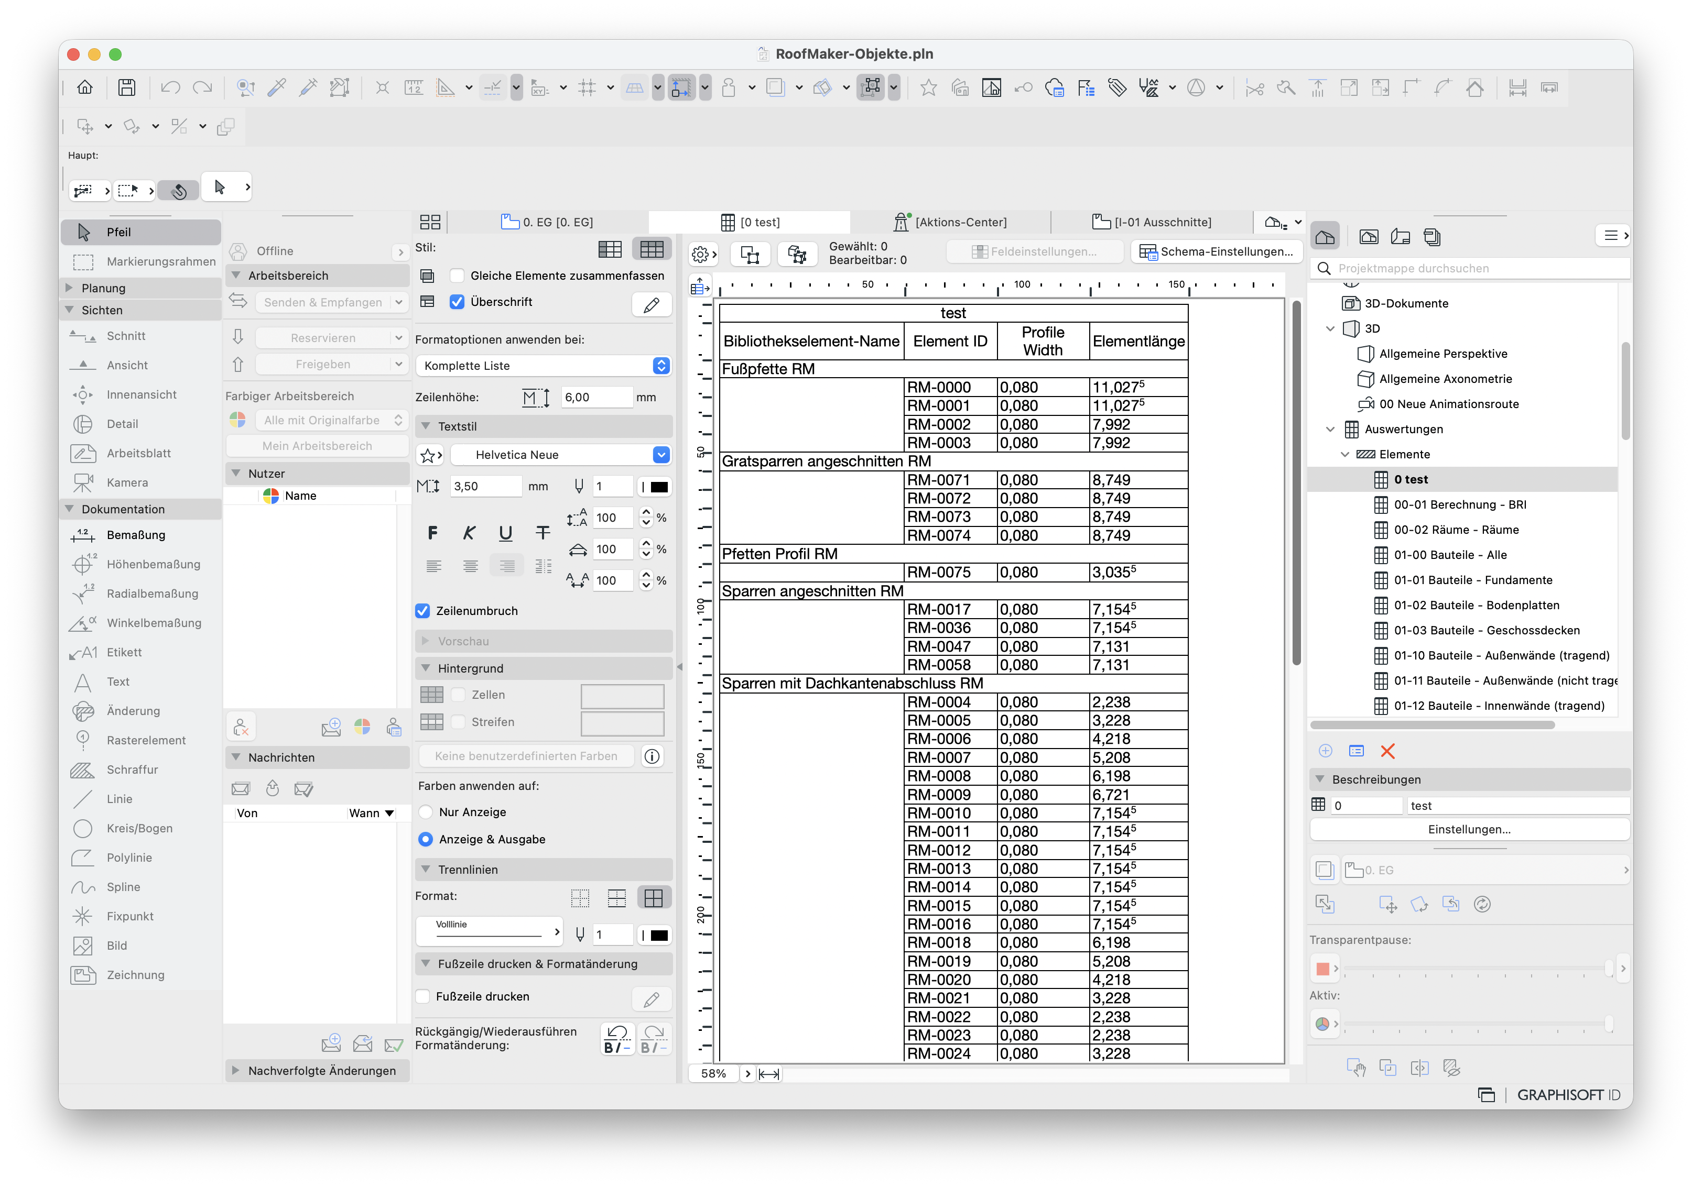Collapse the Auswertungen tree node
The image size is (1692, 1187).
pos(1330,430)
